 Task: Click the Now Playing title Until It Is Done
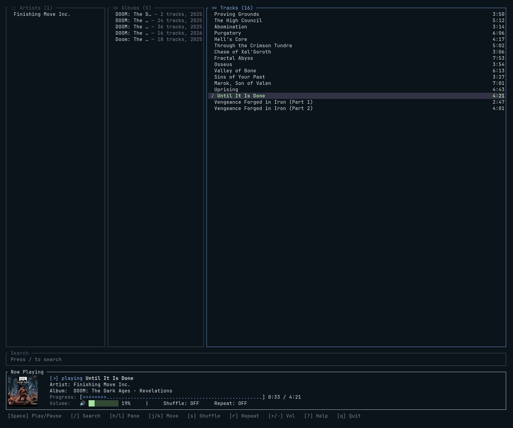pyautogui.click(x=110, y=378)
